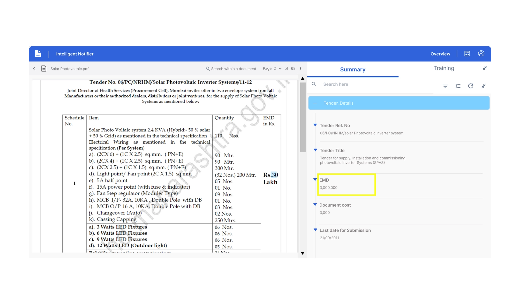
Task: Click the collapse arrows icon in Summary toolbar
Action: [484, 86]
